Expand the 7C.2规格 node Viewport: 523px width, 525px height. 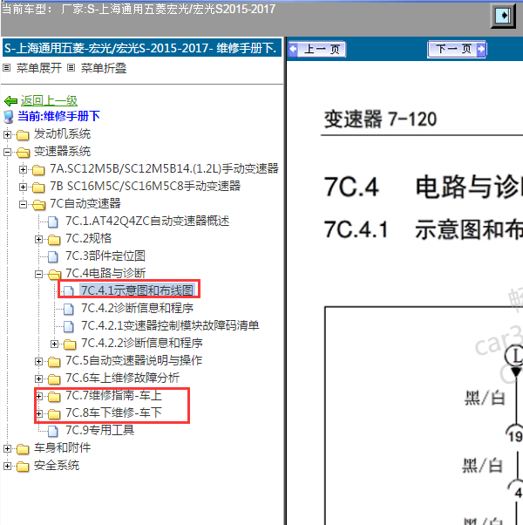(x=38, y=239)
